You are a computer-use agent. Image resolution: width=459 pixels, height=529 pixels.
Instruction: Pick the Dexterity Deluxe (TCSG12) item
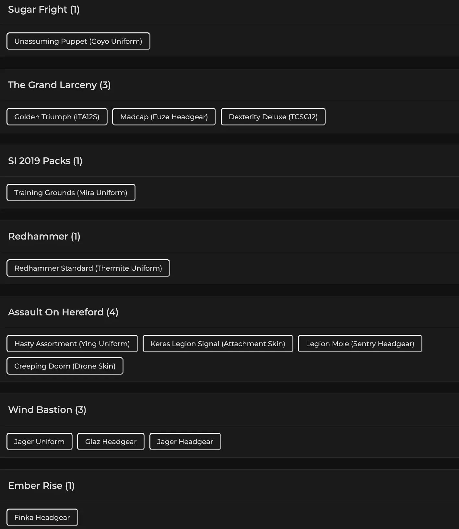pyautogui.click(x=273, y=117)
